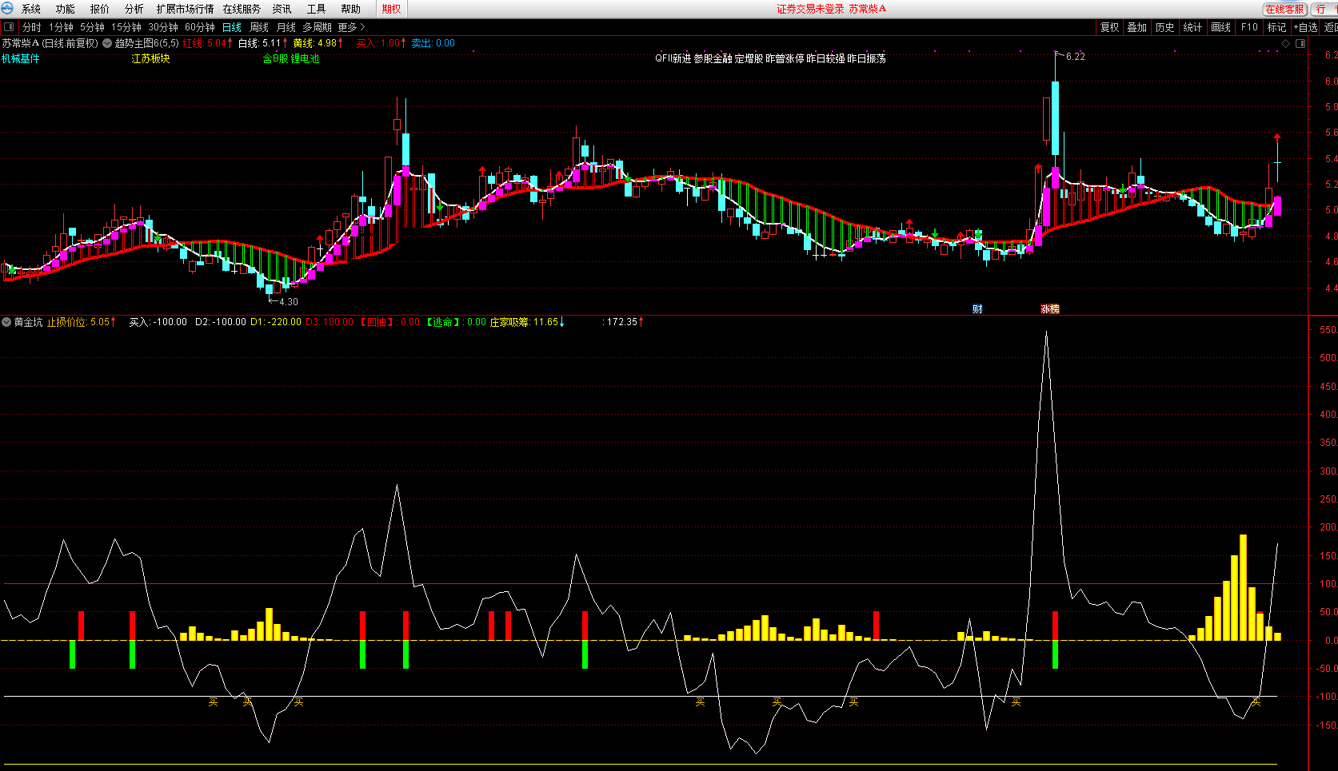
Task: Open the 趋势主图 indicator settings circle icon
Action: (x=107, y=43)
